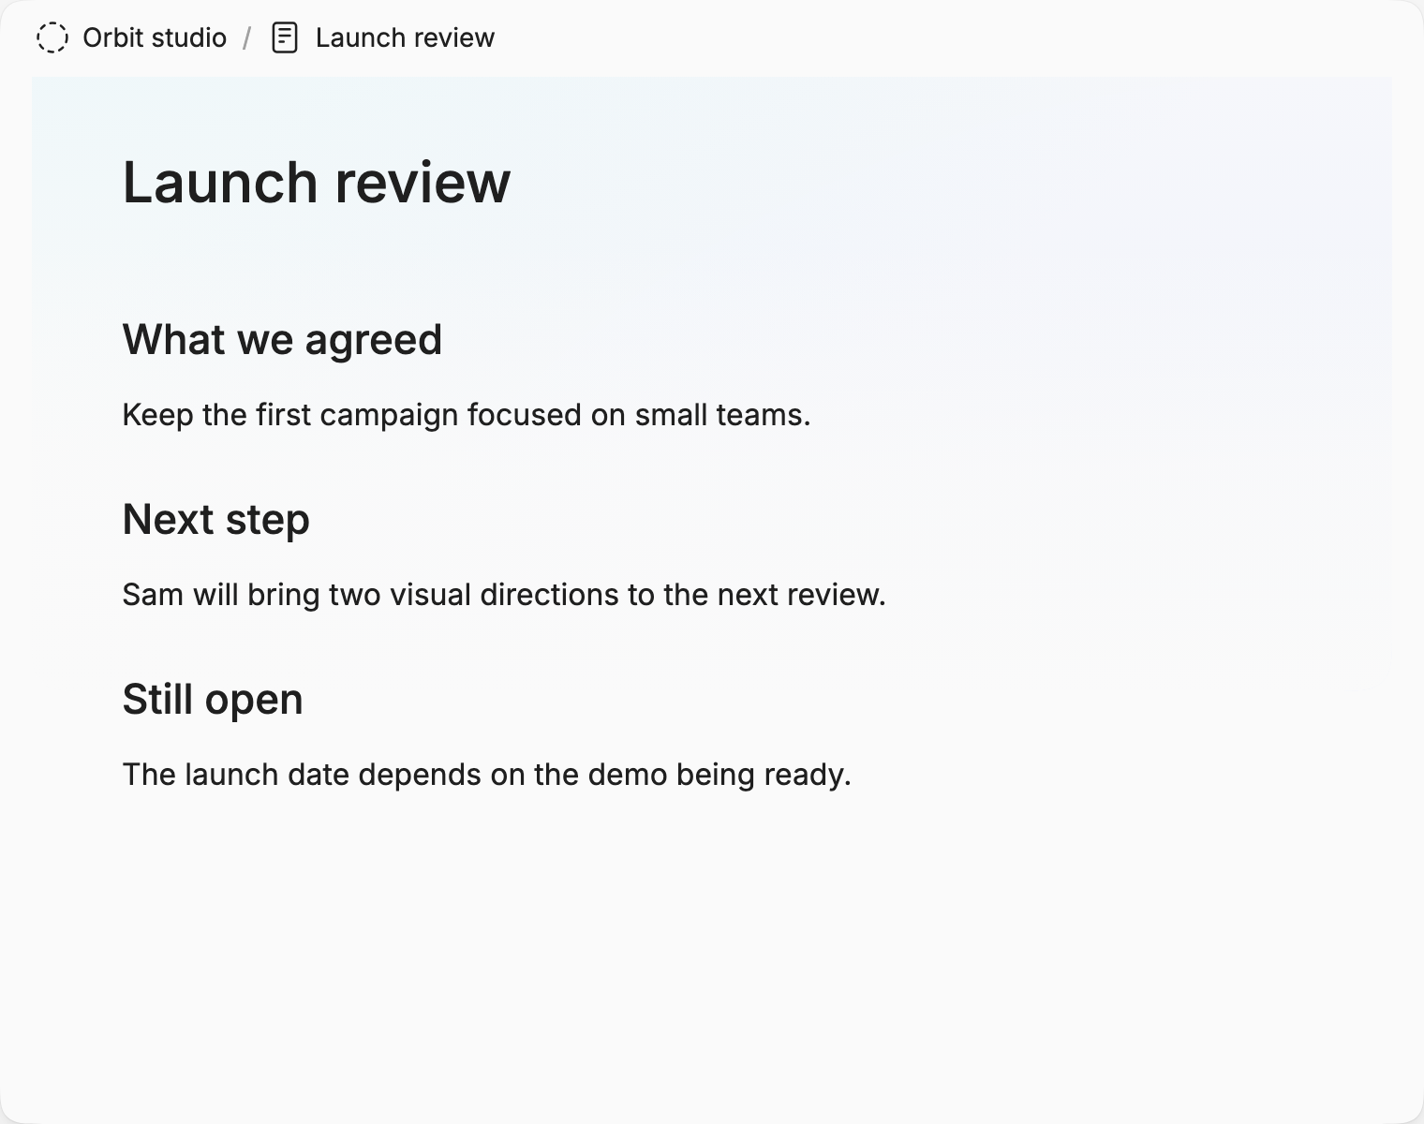Open the Orbit studio breadcrumb link

point(155,37)
